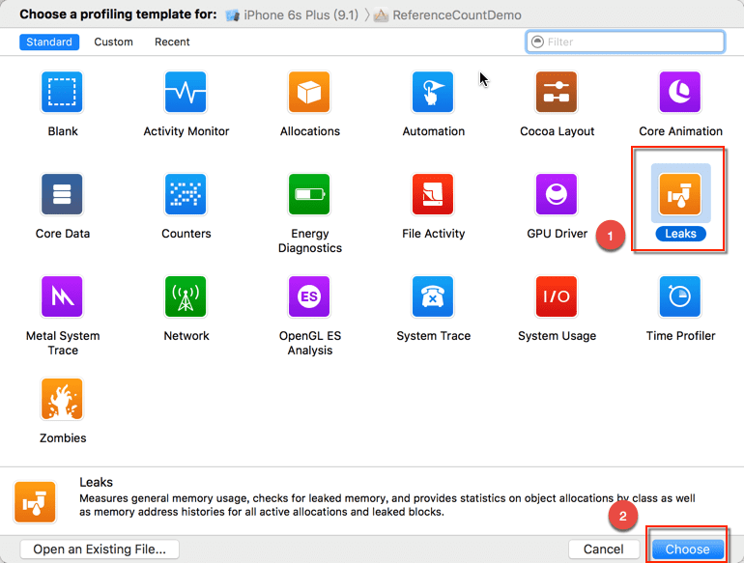744x563 pixels.
Task: Select the Allocations template icon
Action: pyautogui.click(x=309, y=92)
